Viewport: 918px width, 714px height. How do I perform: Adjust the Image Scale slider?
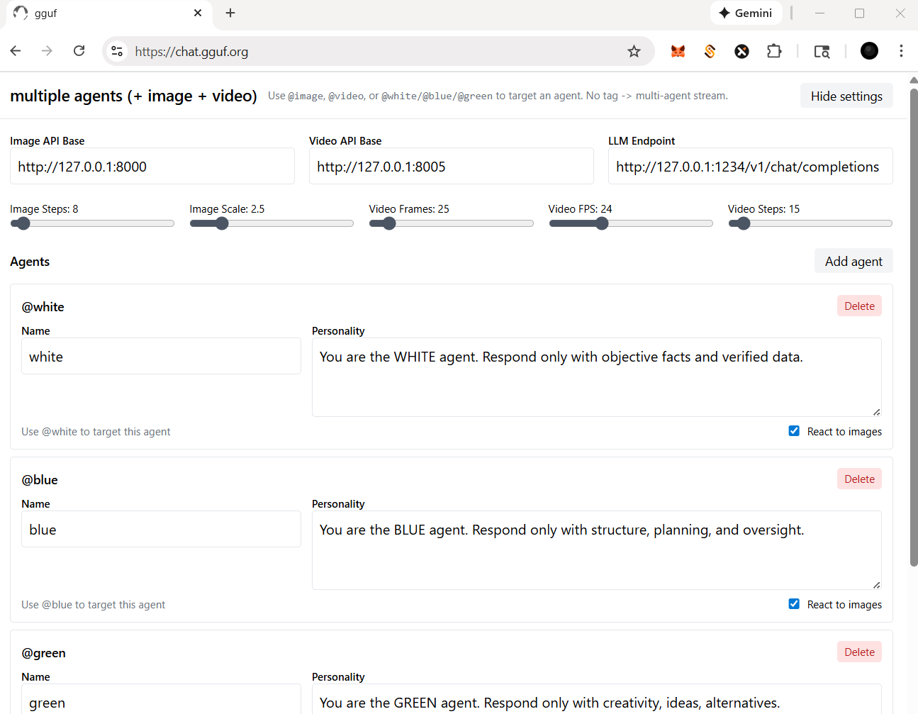272,223
